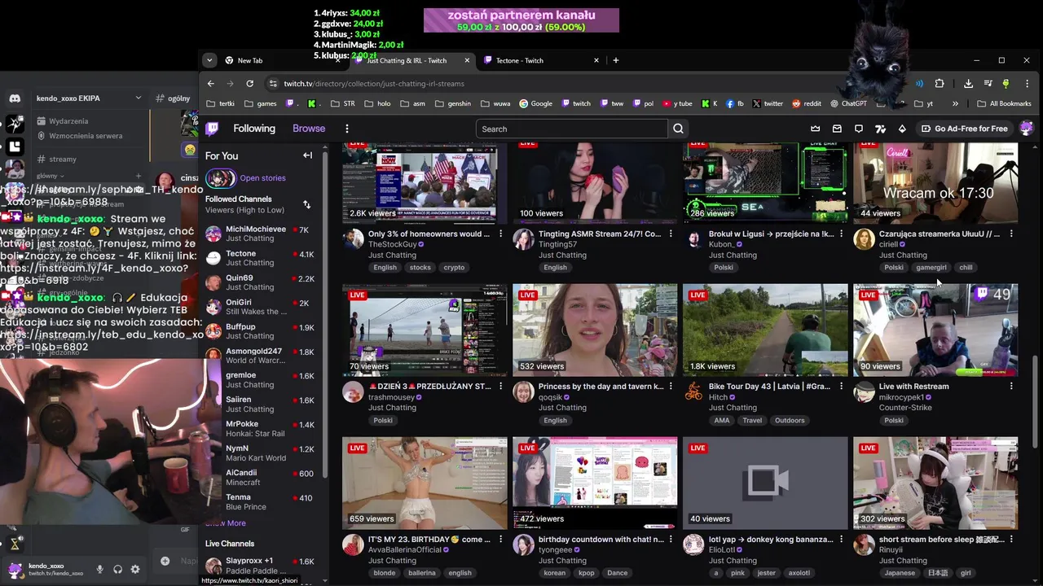
Task: Open Twitch inbox notifications envelope
Action: coord(837,129)
